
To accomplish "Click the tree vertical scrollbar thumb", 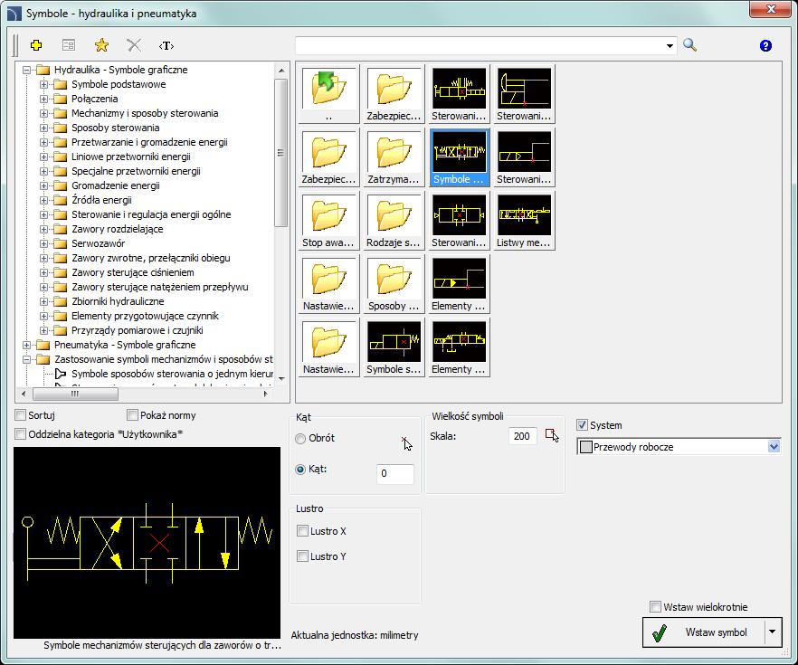I will [280, 153].
